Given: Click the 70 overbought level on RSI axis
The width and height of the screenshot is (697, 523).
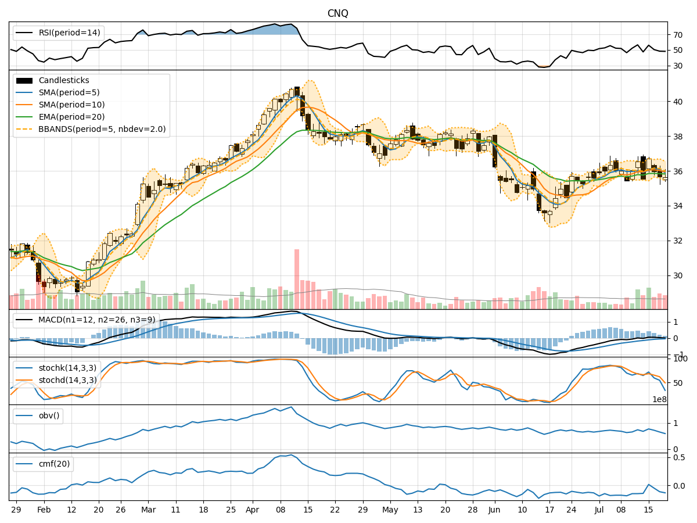Looking at the screenshot, I should pyautogui.click(x=678, y=34).
